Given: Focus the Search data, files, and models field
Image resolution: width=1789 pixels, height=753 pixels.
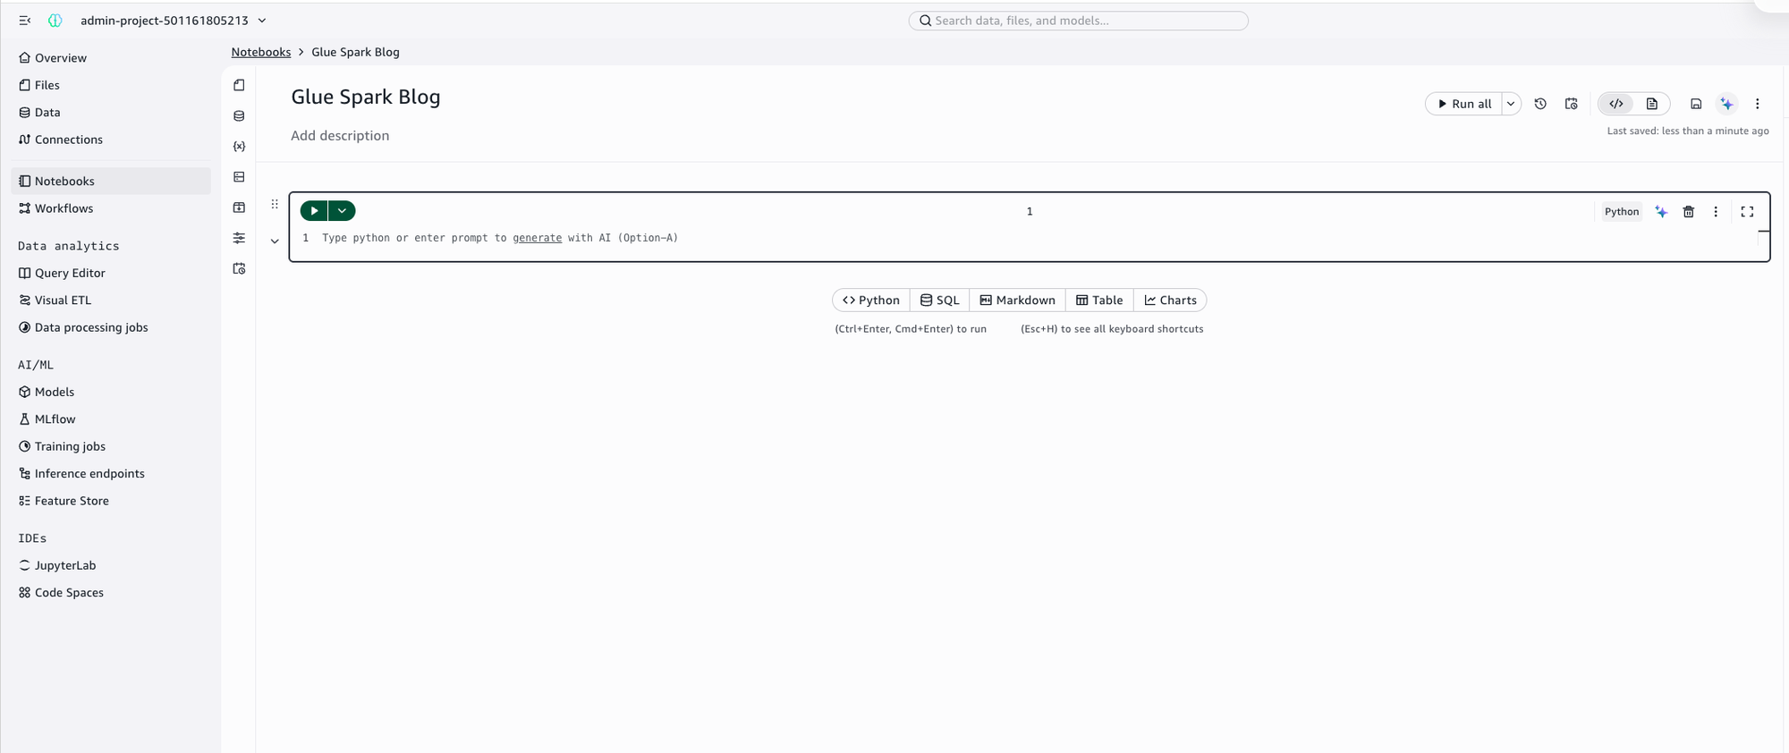Looking at the screenshot, I should pos(1078,21).
